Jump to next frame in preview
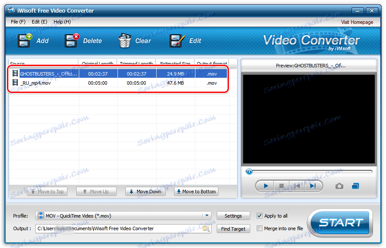Image resolution: width=386 pixels, height=248 pixels. coord(313,186)
